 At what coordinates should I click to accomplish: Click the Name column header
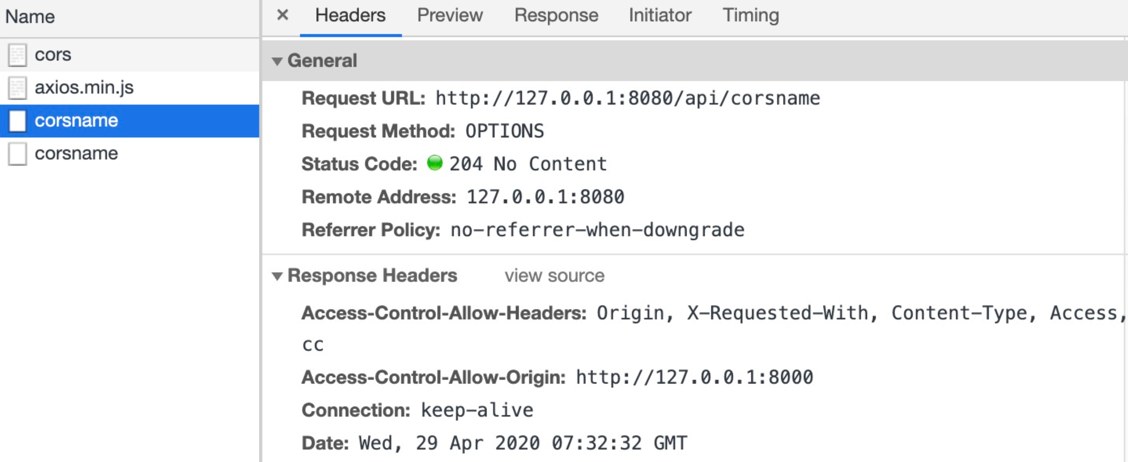[x=30, y=17]
